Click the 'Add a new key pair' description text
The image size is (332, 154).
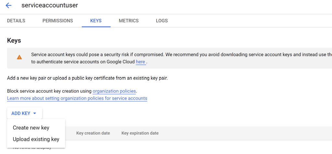[87, 78]
